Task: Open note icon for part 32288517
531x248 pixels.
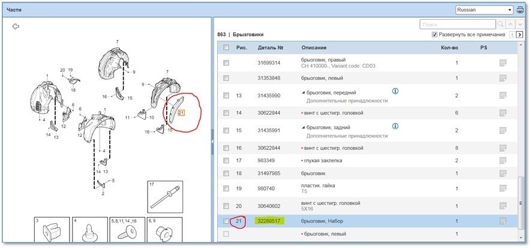Action: pos(503,221)
